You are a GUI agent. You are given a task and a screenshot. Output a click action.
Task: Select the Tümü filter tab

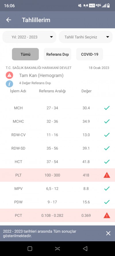pyautogui.click(x=25, y=54)
